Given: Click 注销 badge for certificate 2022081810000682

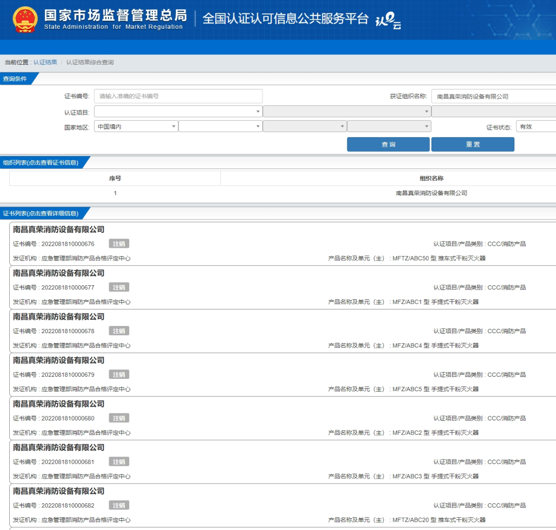Looking at the screenshot, I should click(119, 505).
